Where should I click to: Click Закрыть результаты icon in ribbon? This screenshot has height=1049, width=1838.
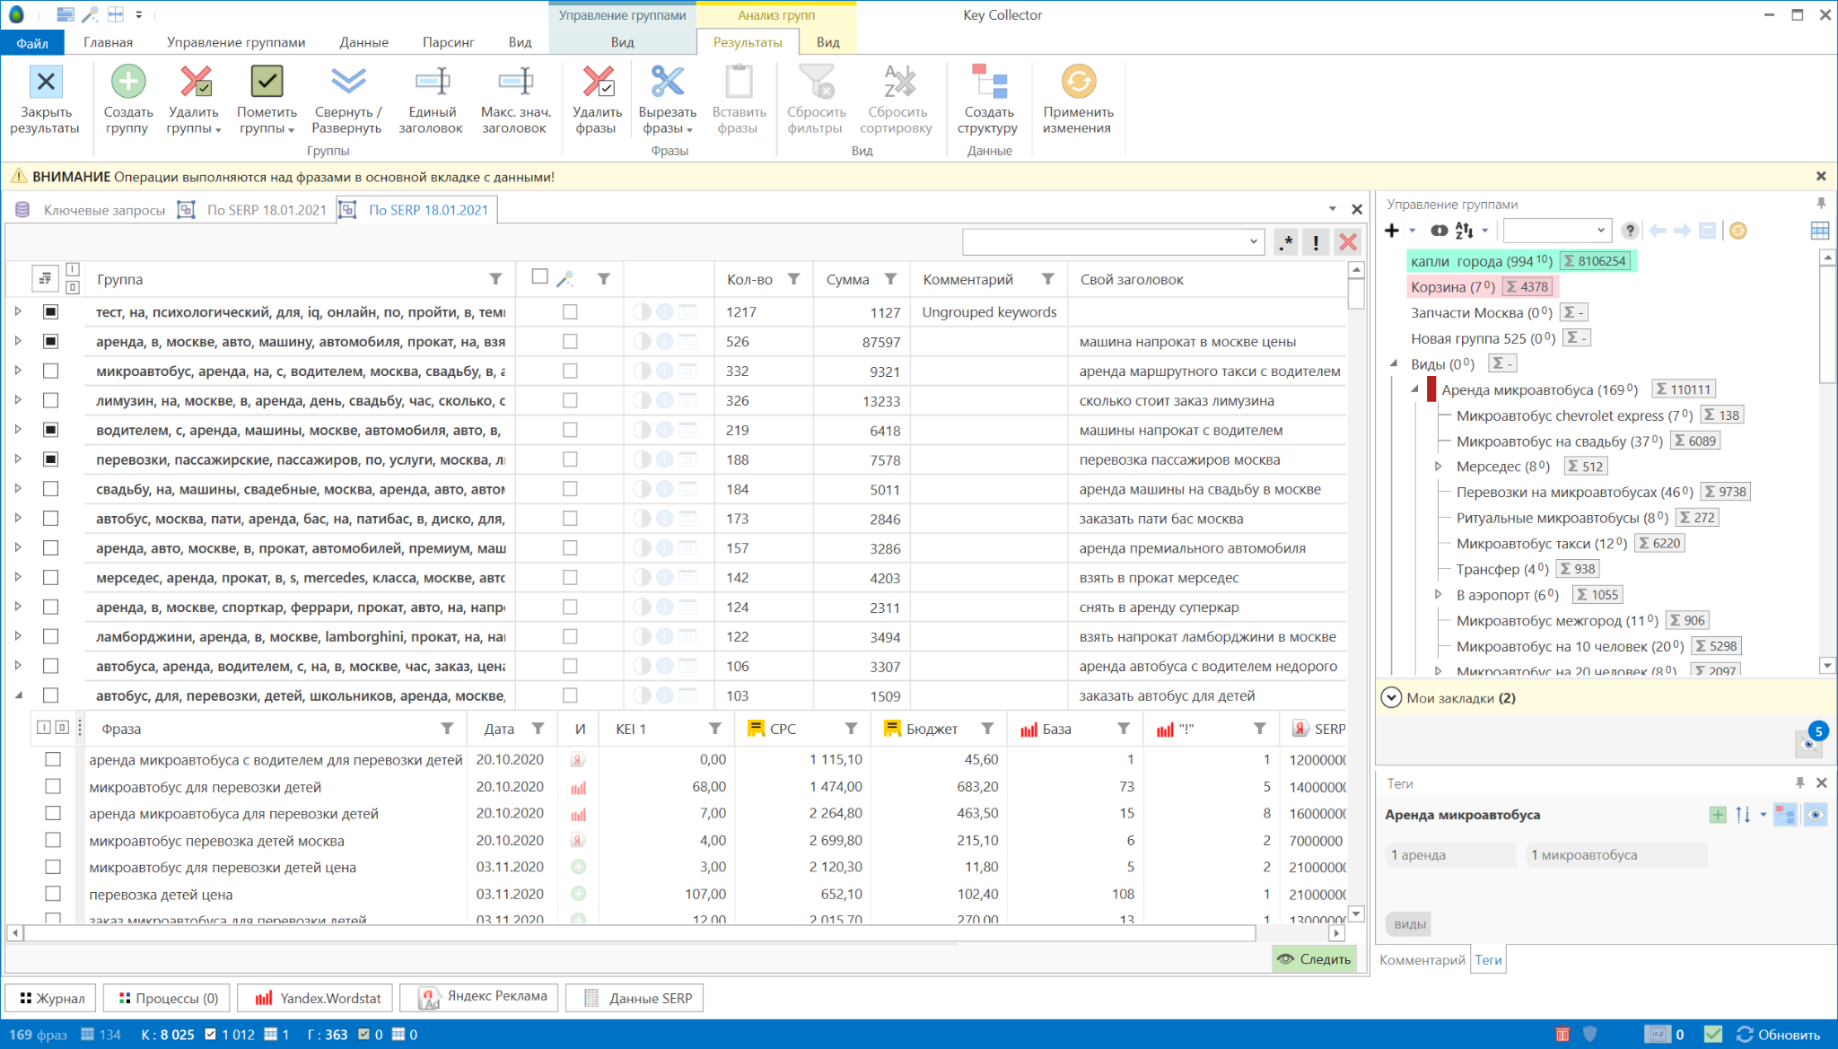click(x=46, y=83)
